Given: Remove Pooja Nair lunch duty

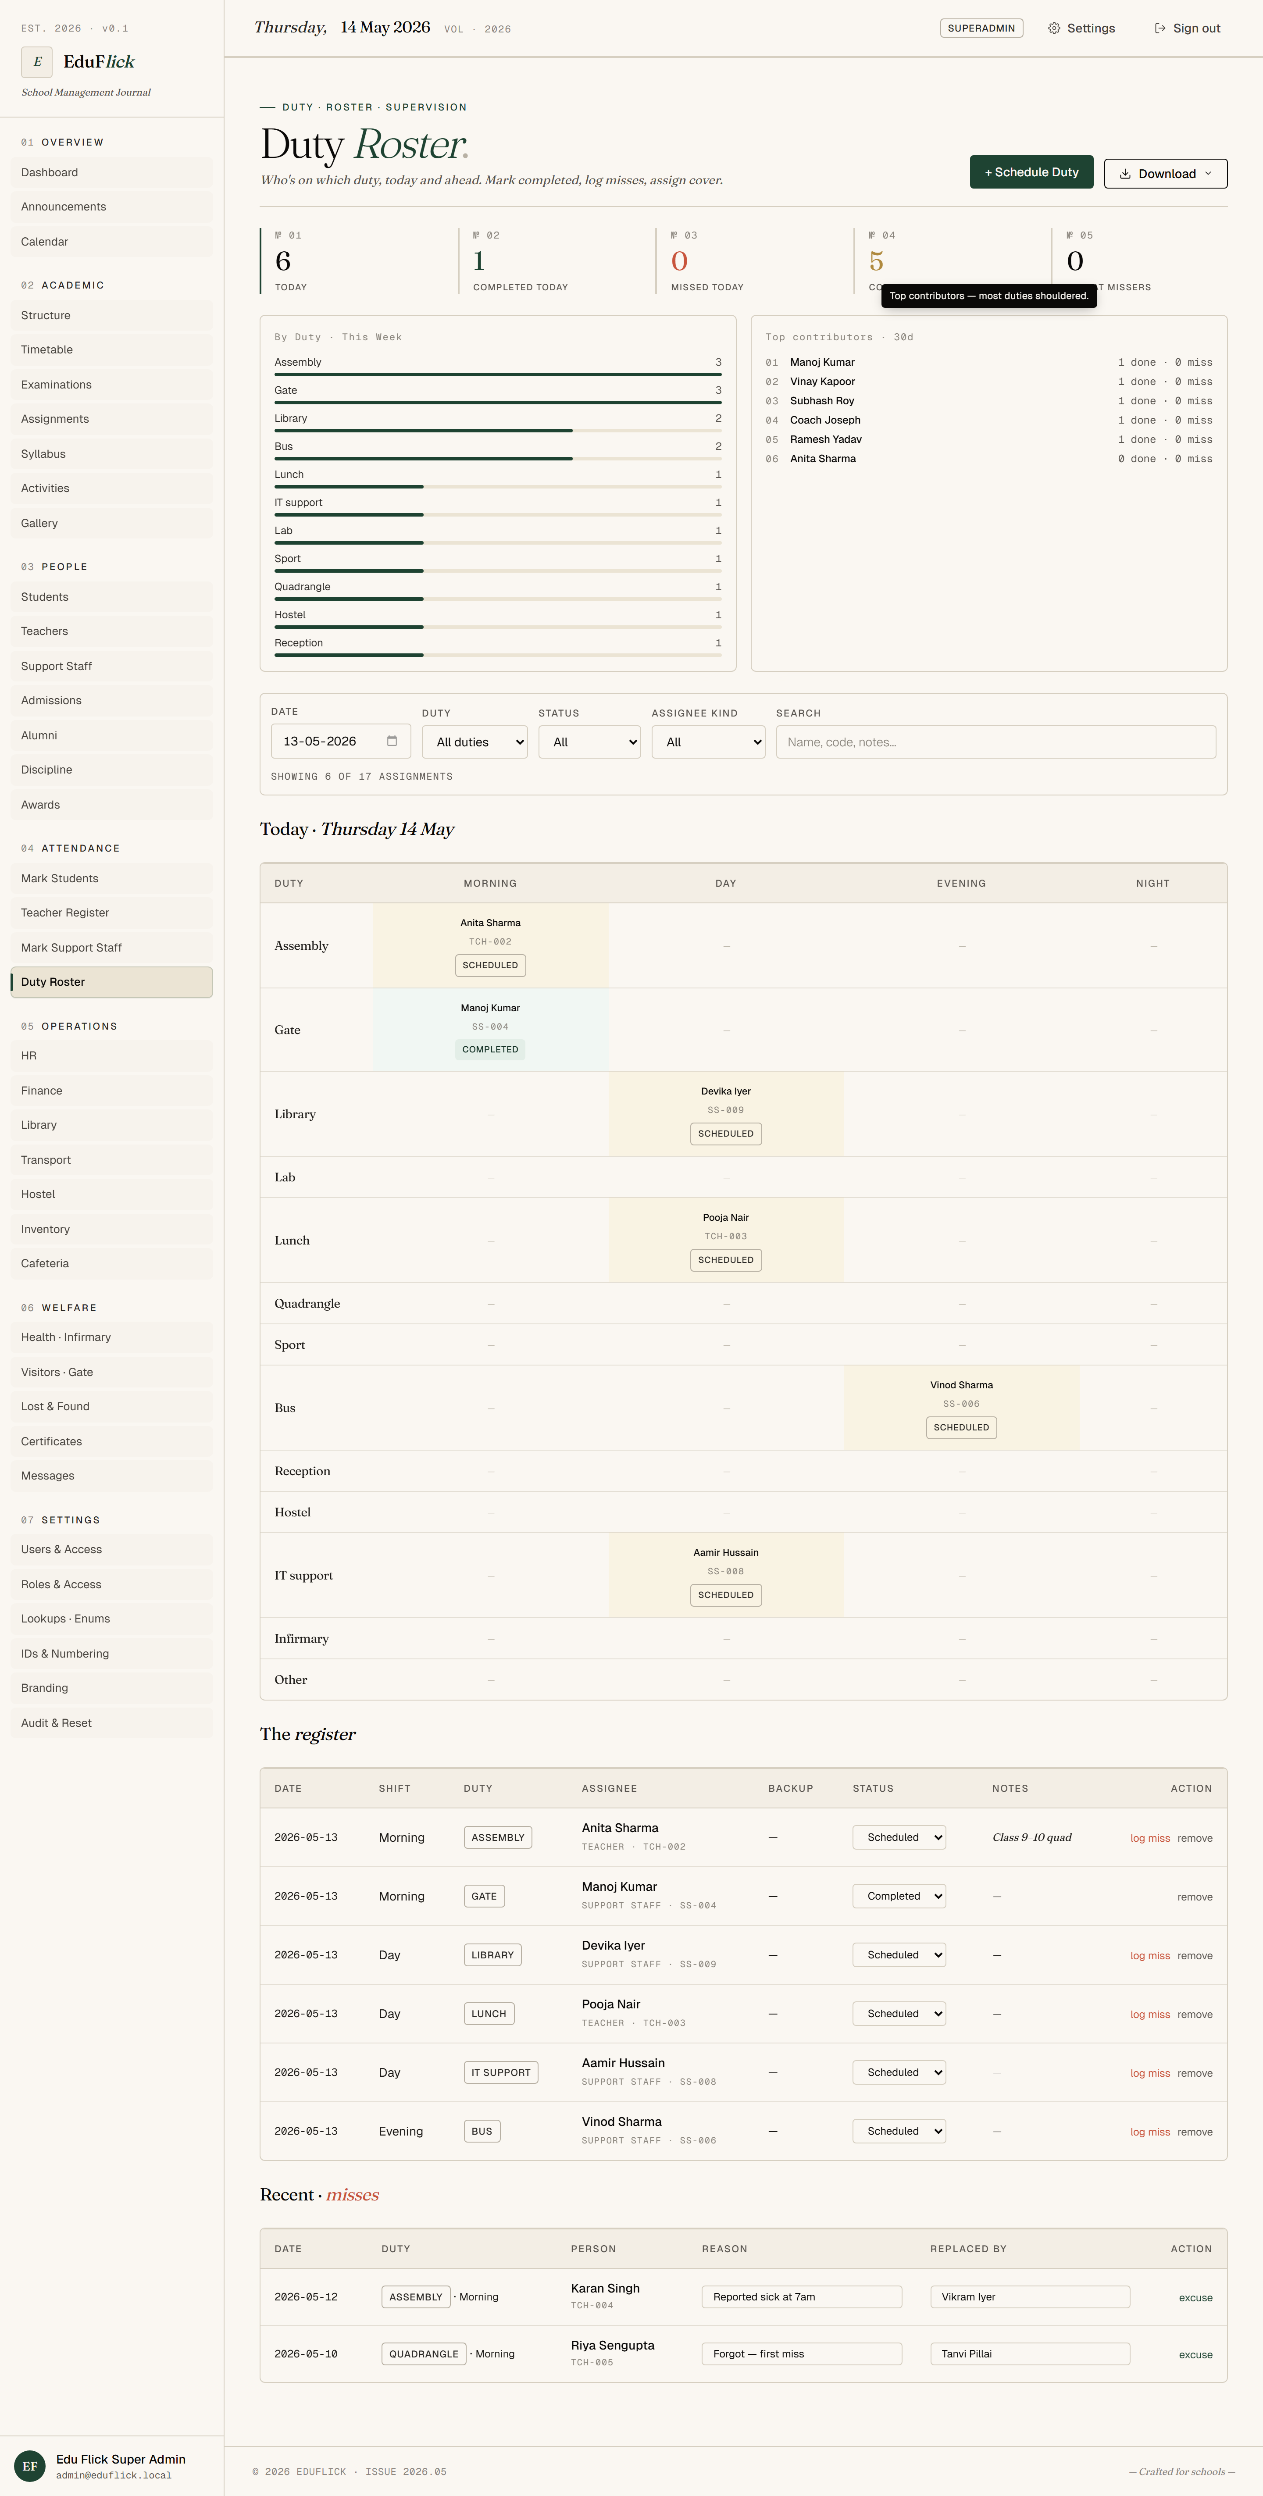Looking at the screenshot, I should tap(1194, 2015).
